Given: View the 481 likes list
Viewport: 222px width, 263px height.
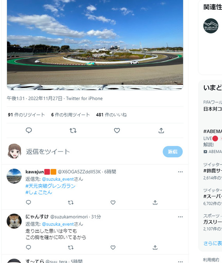Looking at the screenshot, I should (x=111, y=115).
